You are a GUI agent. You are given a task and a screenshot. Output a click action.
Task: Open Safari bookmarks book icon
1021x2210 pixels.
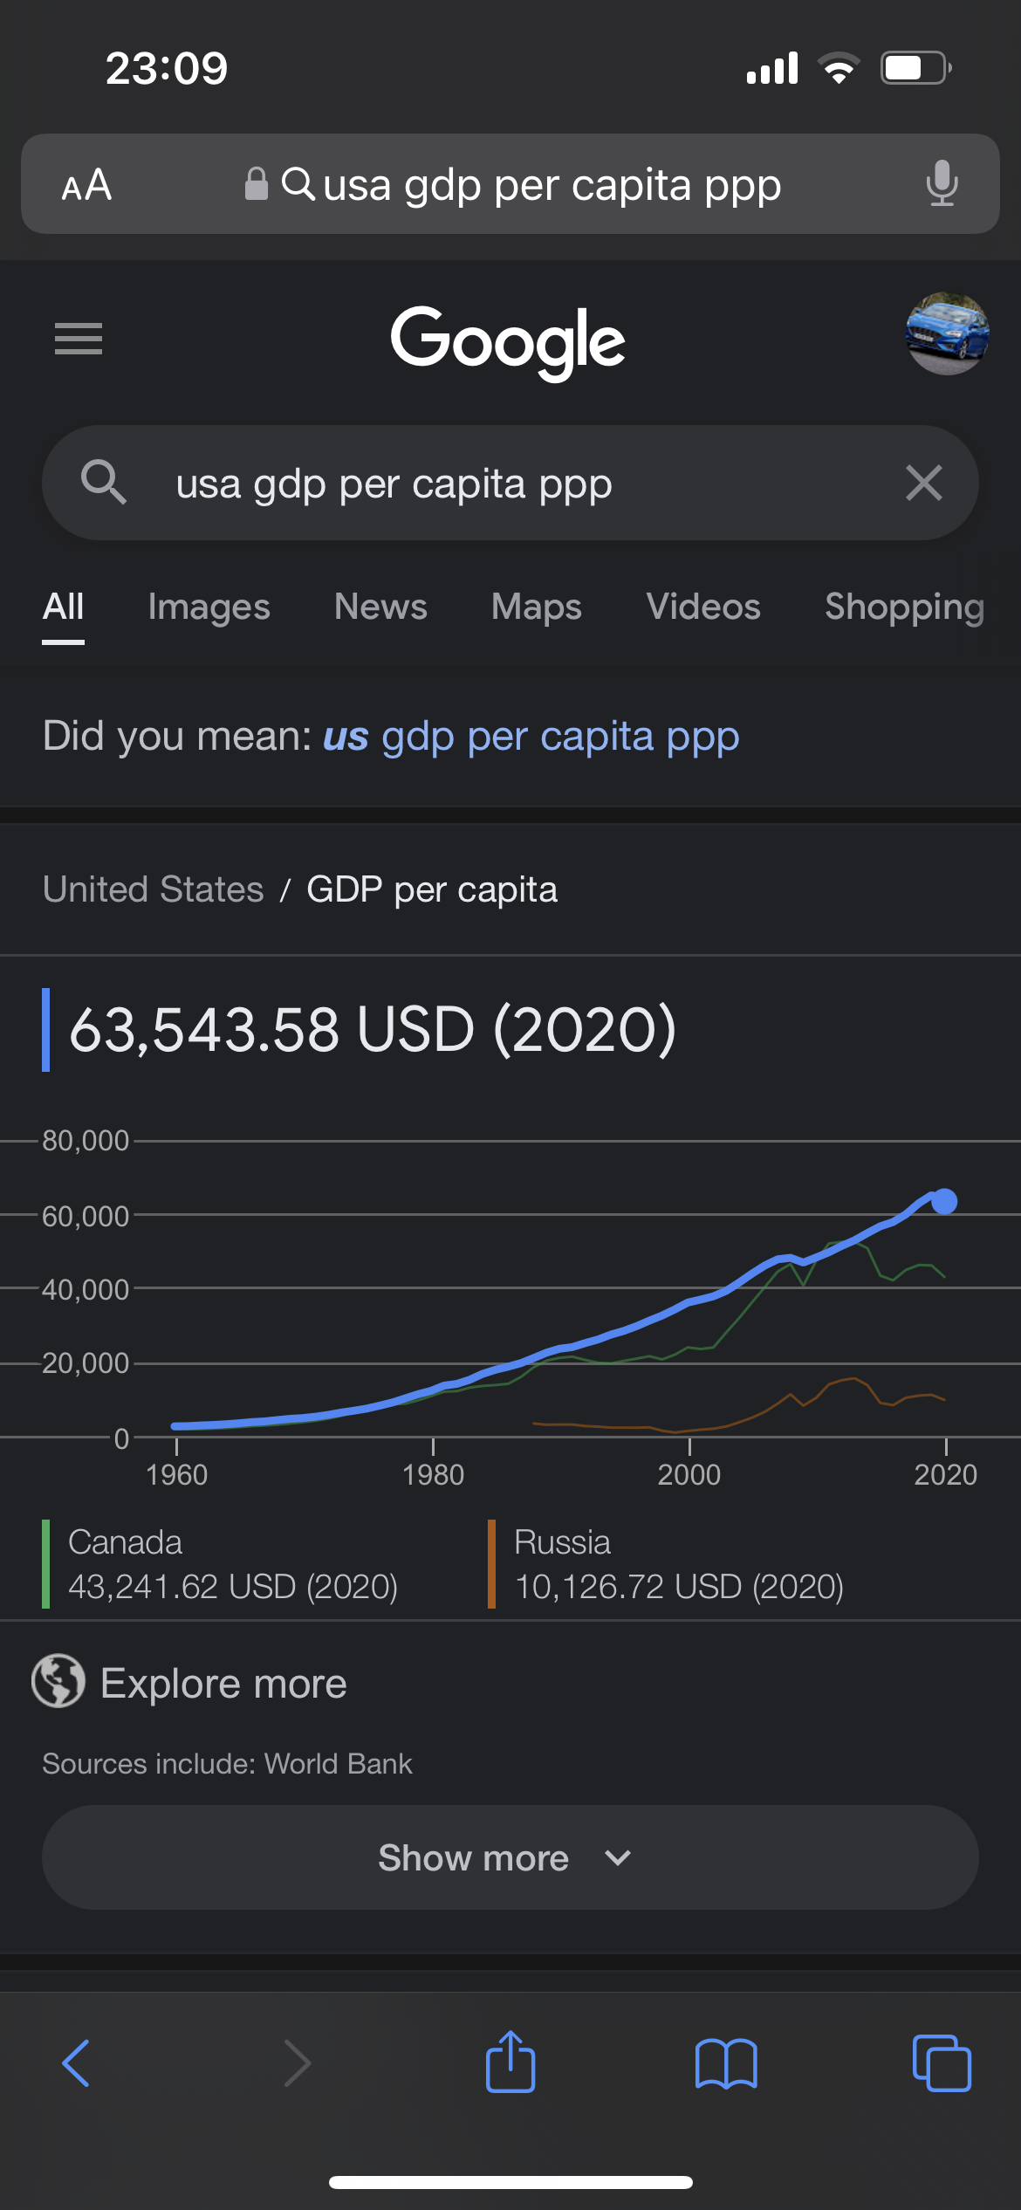click(x=726, y=2063)
